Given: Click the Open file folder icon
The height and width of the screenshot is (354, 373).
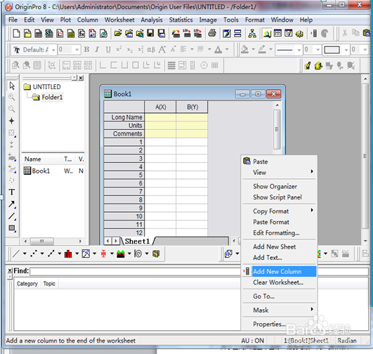Looking at the screenshot, I should pyautogui.click(x=118, y=34).
